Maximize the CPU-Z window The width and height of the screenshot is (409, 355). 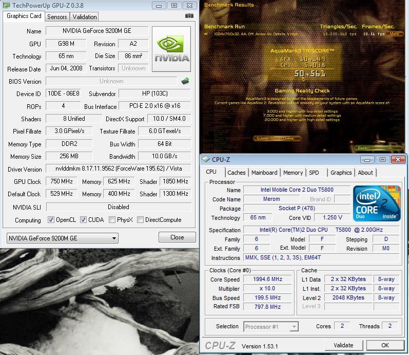[x=382, y=159]
